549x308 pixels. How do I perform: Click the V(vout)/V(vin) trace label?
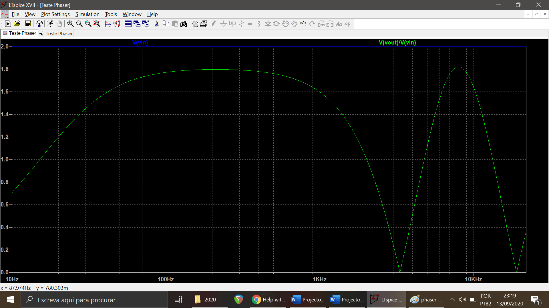(x=397, y=42)
